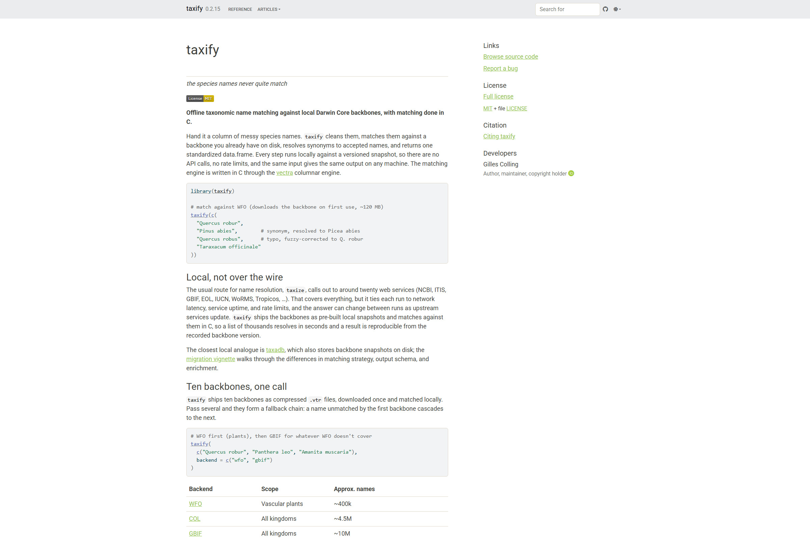
Task: Expand the Articles menu
Action: coord(269,9)
